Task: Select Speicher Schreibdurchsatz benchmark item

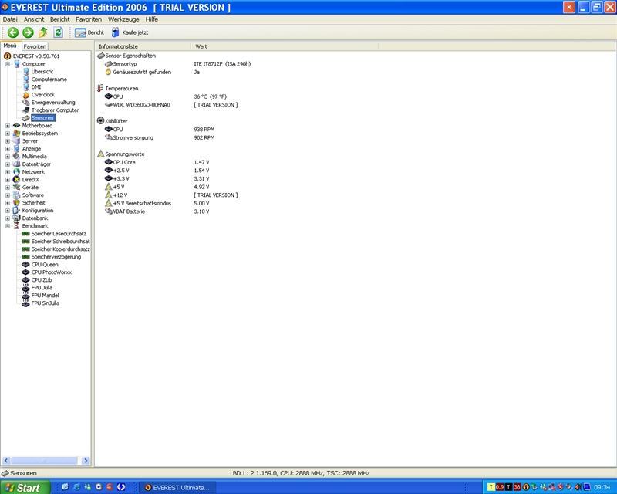Action: 61,242
